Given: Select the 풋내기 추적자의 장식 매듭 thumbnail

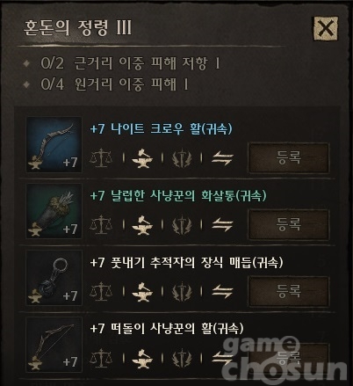Looking at the screenshot, I should coord(54,277).
